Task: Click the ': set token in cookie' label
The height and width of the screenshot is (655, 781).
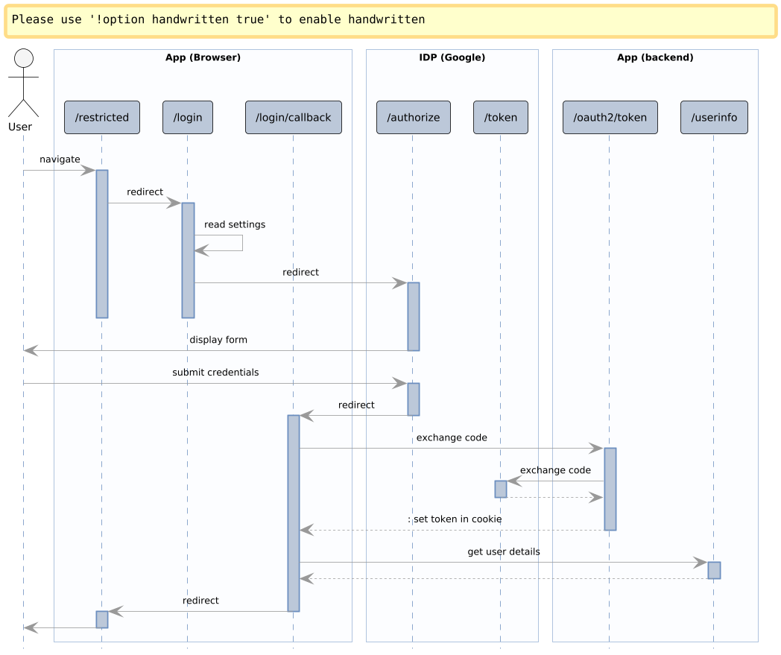Action: click(455, 519)
